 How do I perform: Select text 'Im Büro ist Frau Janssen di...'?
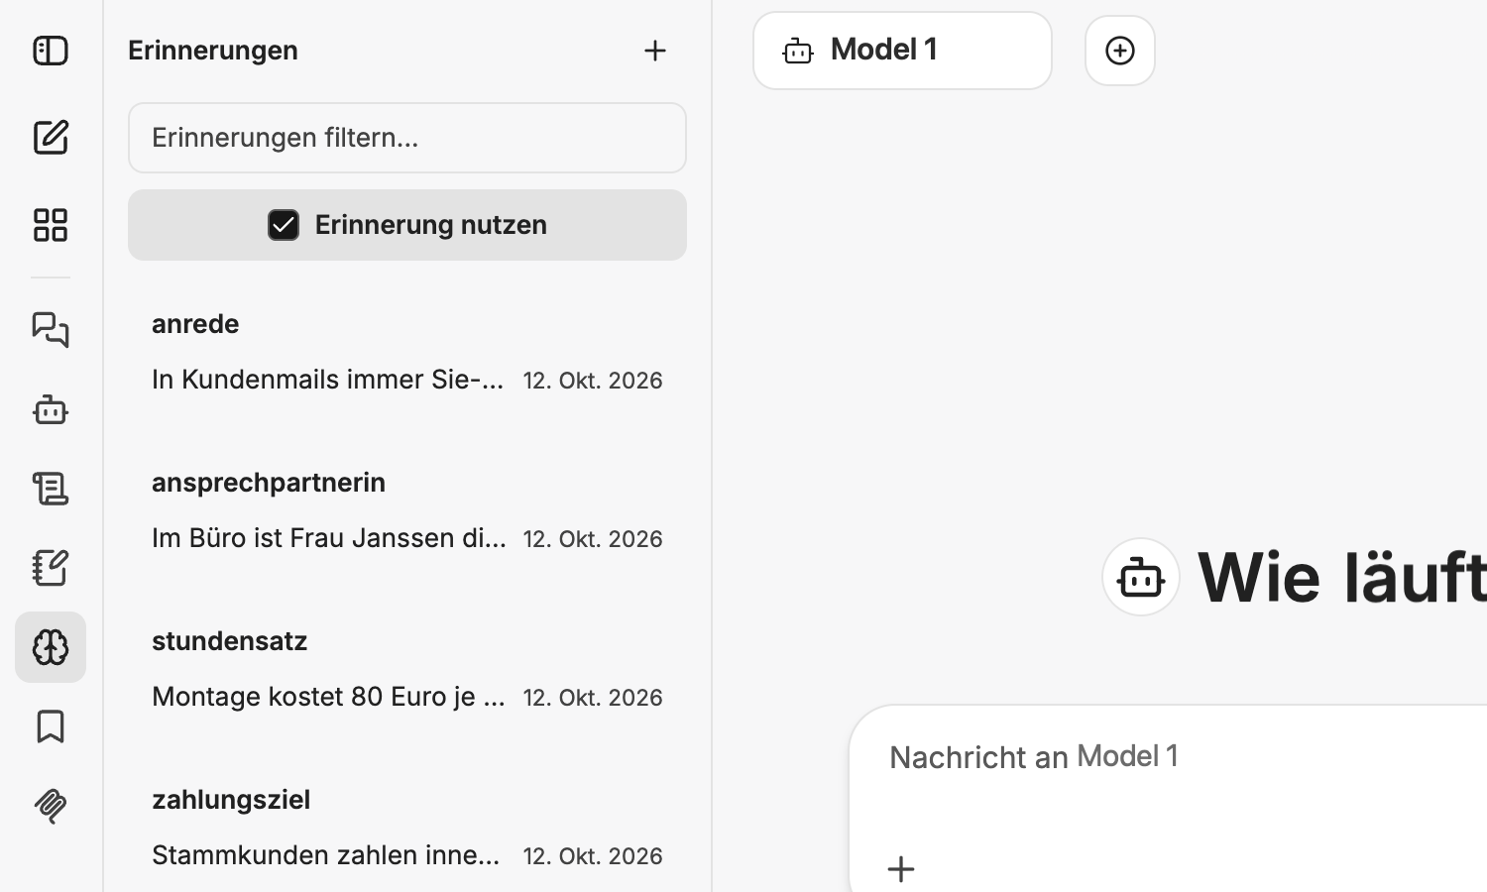[x=329, y=538]
